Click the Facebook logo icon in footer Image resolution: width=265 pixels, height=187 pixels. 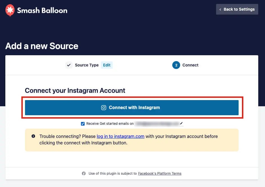(x=84, y=173)
